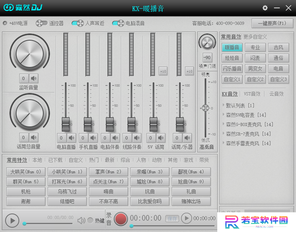Click the sound effect play button

pyautogui.click(x=12, y=221)
